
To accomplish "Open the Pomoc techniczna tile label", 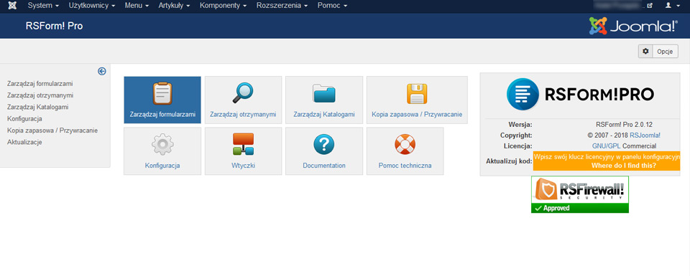I will (x=405, y=166).
